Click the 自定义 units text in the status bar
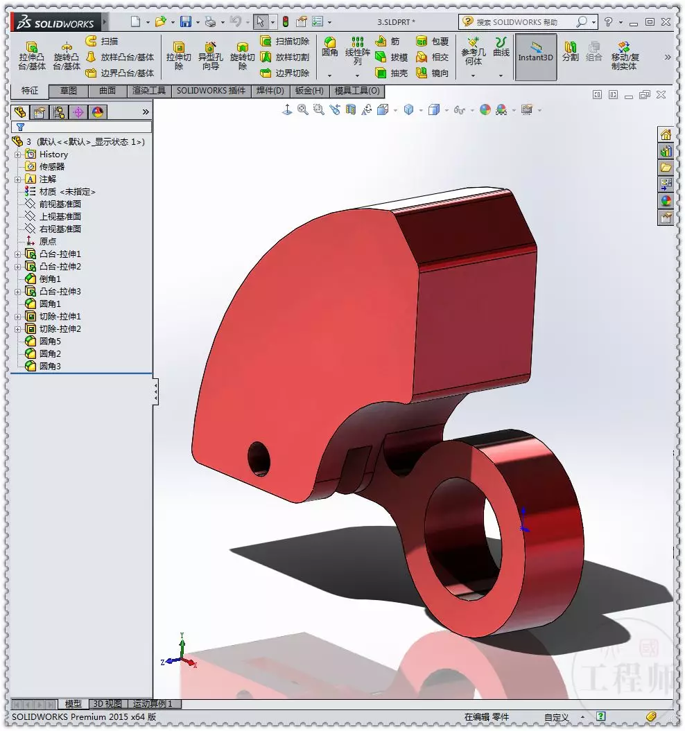 (x=556, y=717)
